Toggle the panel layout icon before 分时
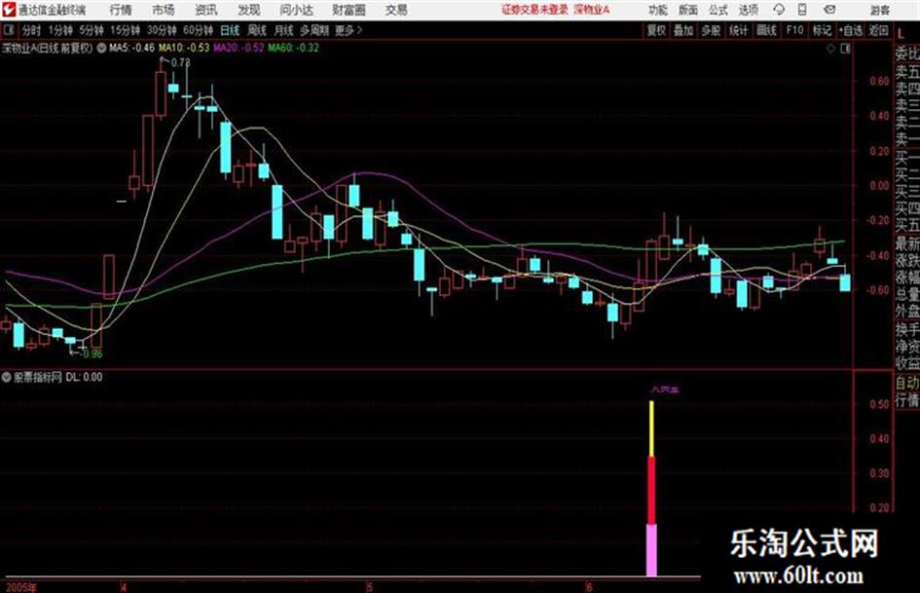Screen dimensions: 920x593 pos(8,30)
